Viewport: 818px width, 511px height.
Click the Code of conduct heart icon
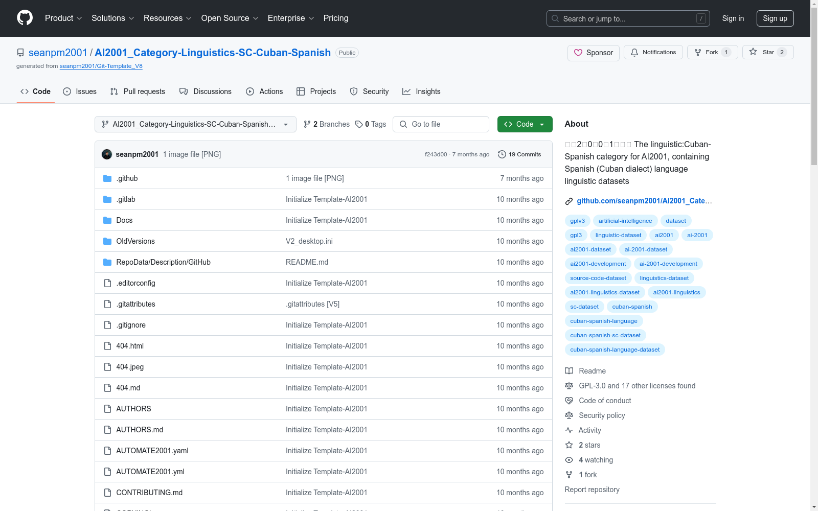tap(569, 401)
